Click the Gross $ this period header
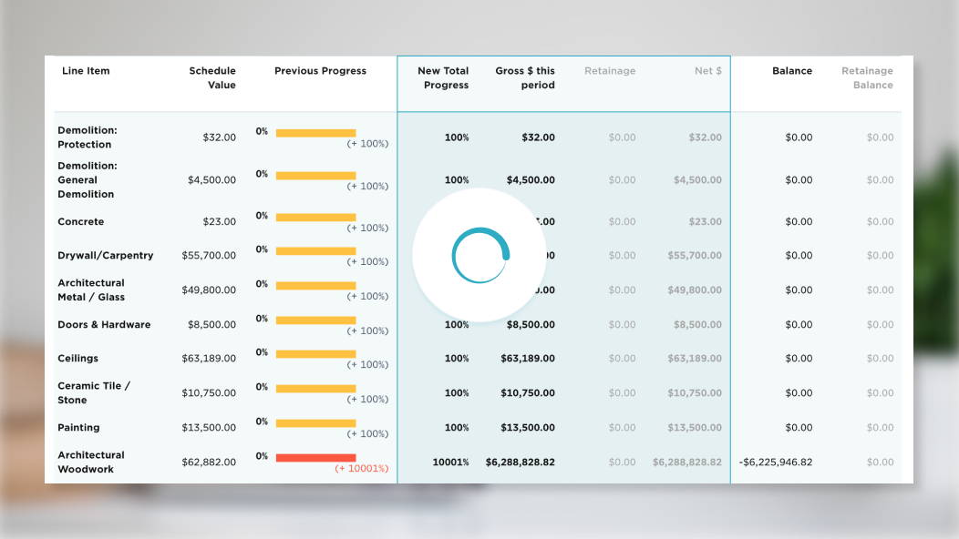Image resolution: width=959 pixels, height=539 pixels. tap(525, 77)
